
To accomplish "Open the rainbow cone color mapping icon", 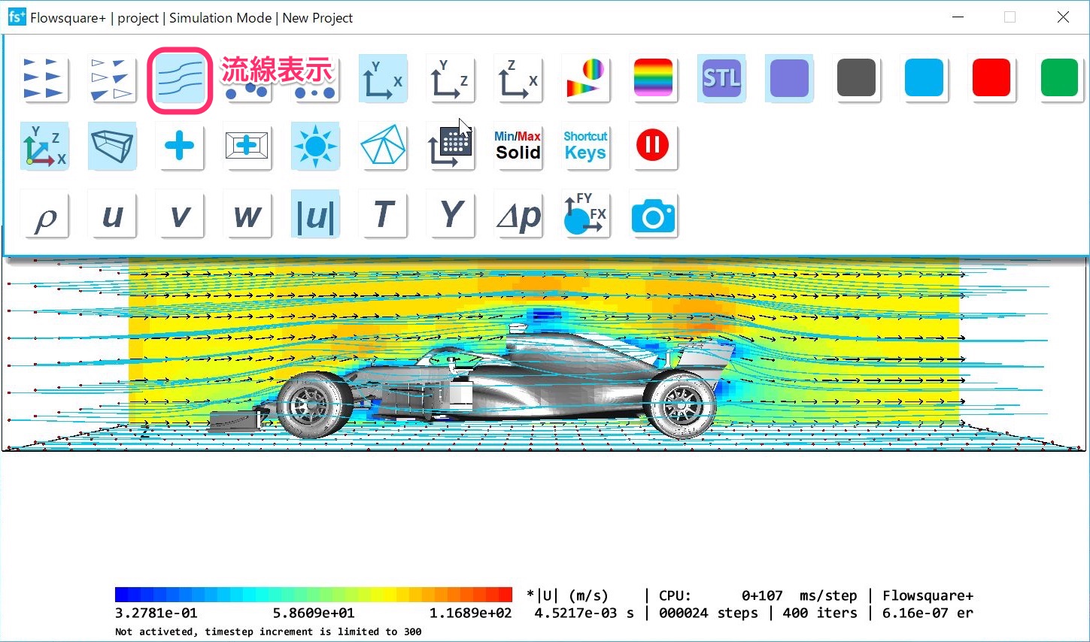I will pyautogui.click(x=586, y=78).
